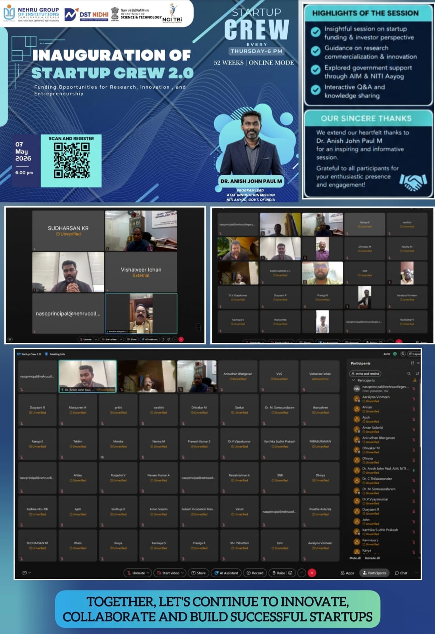This screenshot has height=634, width=435.
Task: Sort the participants list with sort icon
Action: pos(417,373)
